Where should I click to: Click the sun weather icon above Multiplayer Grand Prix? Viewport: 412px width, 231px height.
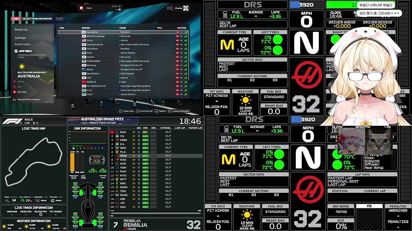[22, 66]
